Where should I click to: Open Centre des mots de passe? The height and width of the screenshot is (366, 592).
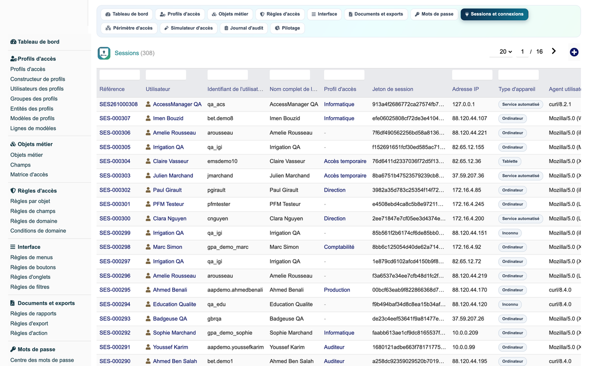pos(42,360)
